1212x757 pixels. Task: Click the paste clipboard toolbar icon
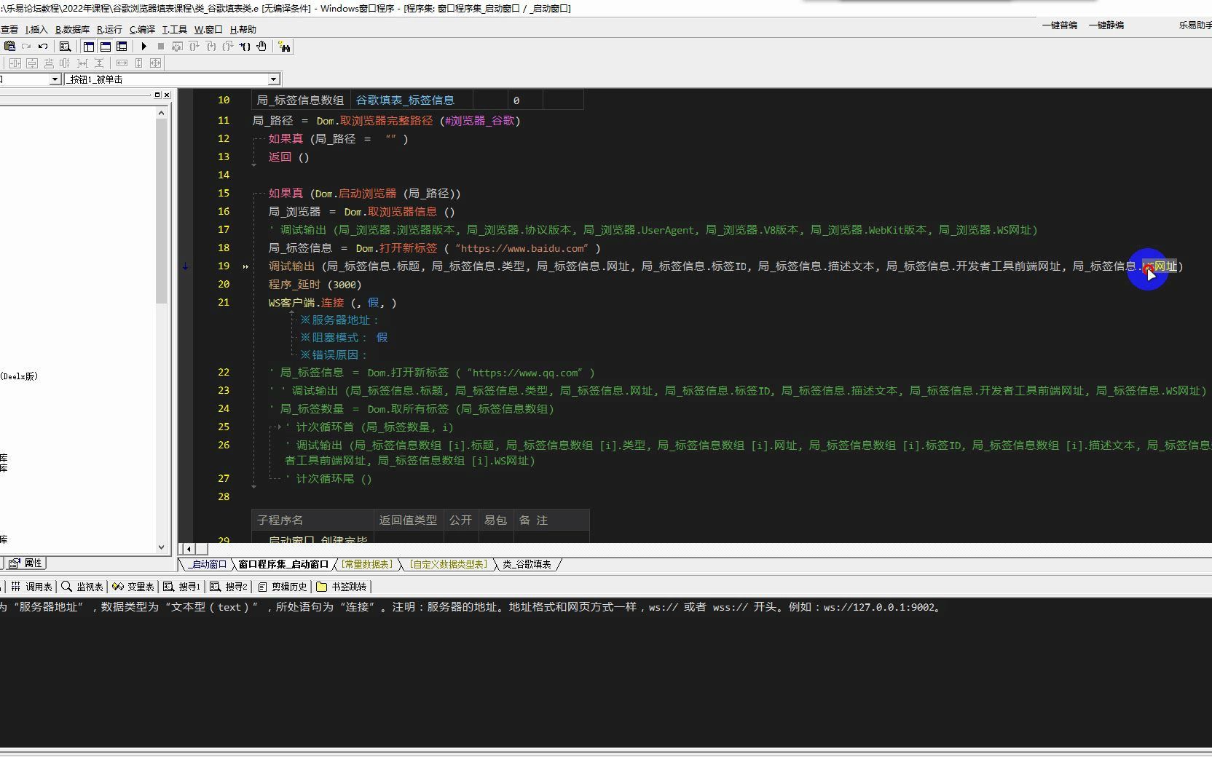coord(9,46)
